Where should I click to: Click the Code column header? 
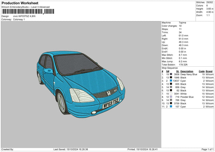tap(201, 71)
